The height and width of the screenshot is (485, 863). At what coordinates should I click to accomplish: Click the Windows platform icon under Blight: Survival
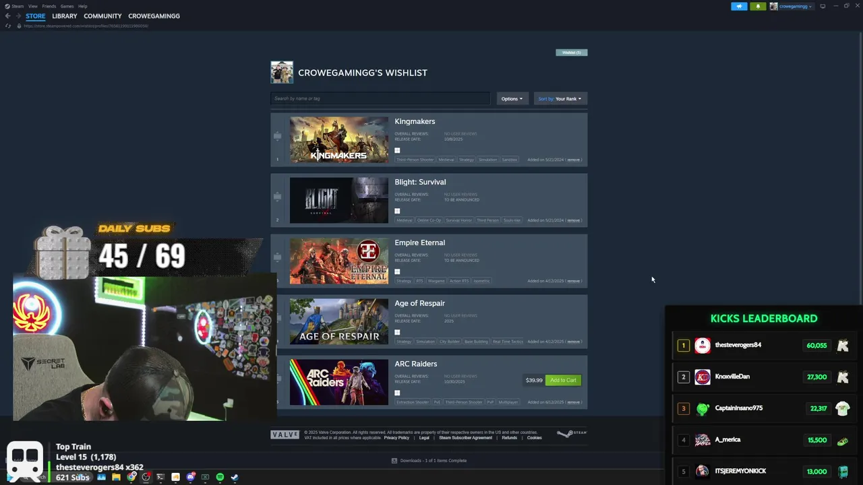click(x=397, y=211)
